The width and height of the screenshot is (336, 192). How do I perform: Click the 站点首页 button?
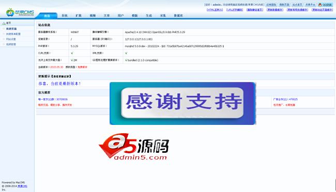297,5
